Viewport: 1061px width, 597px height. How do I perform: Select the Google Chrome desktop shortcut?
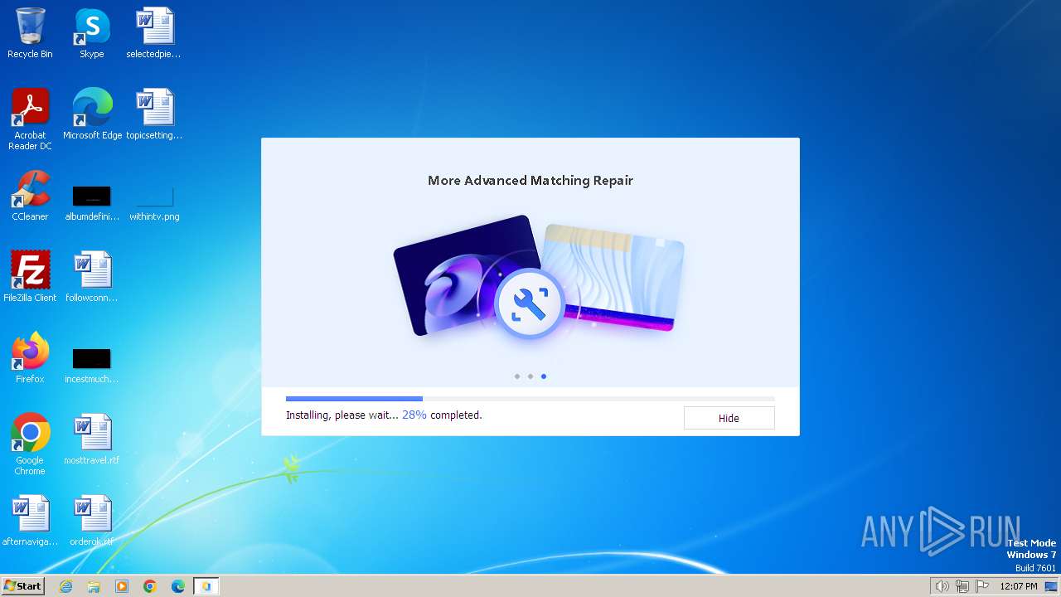(30, 444)
